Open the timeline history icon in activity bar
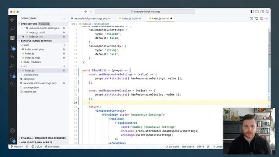Image resolution: width=279 pixels, height=157 pixels. click(x=13, y=84)
